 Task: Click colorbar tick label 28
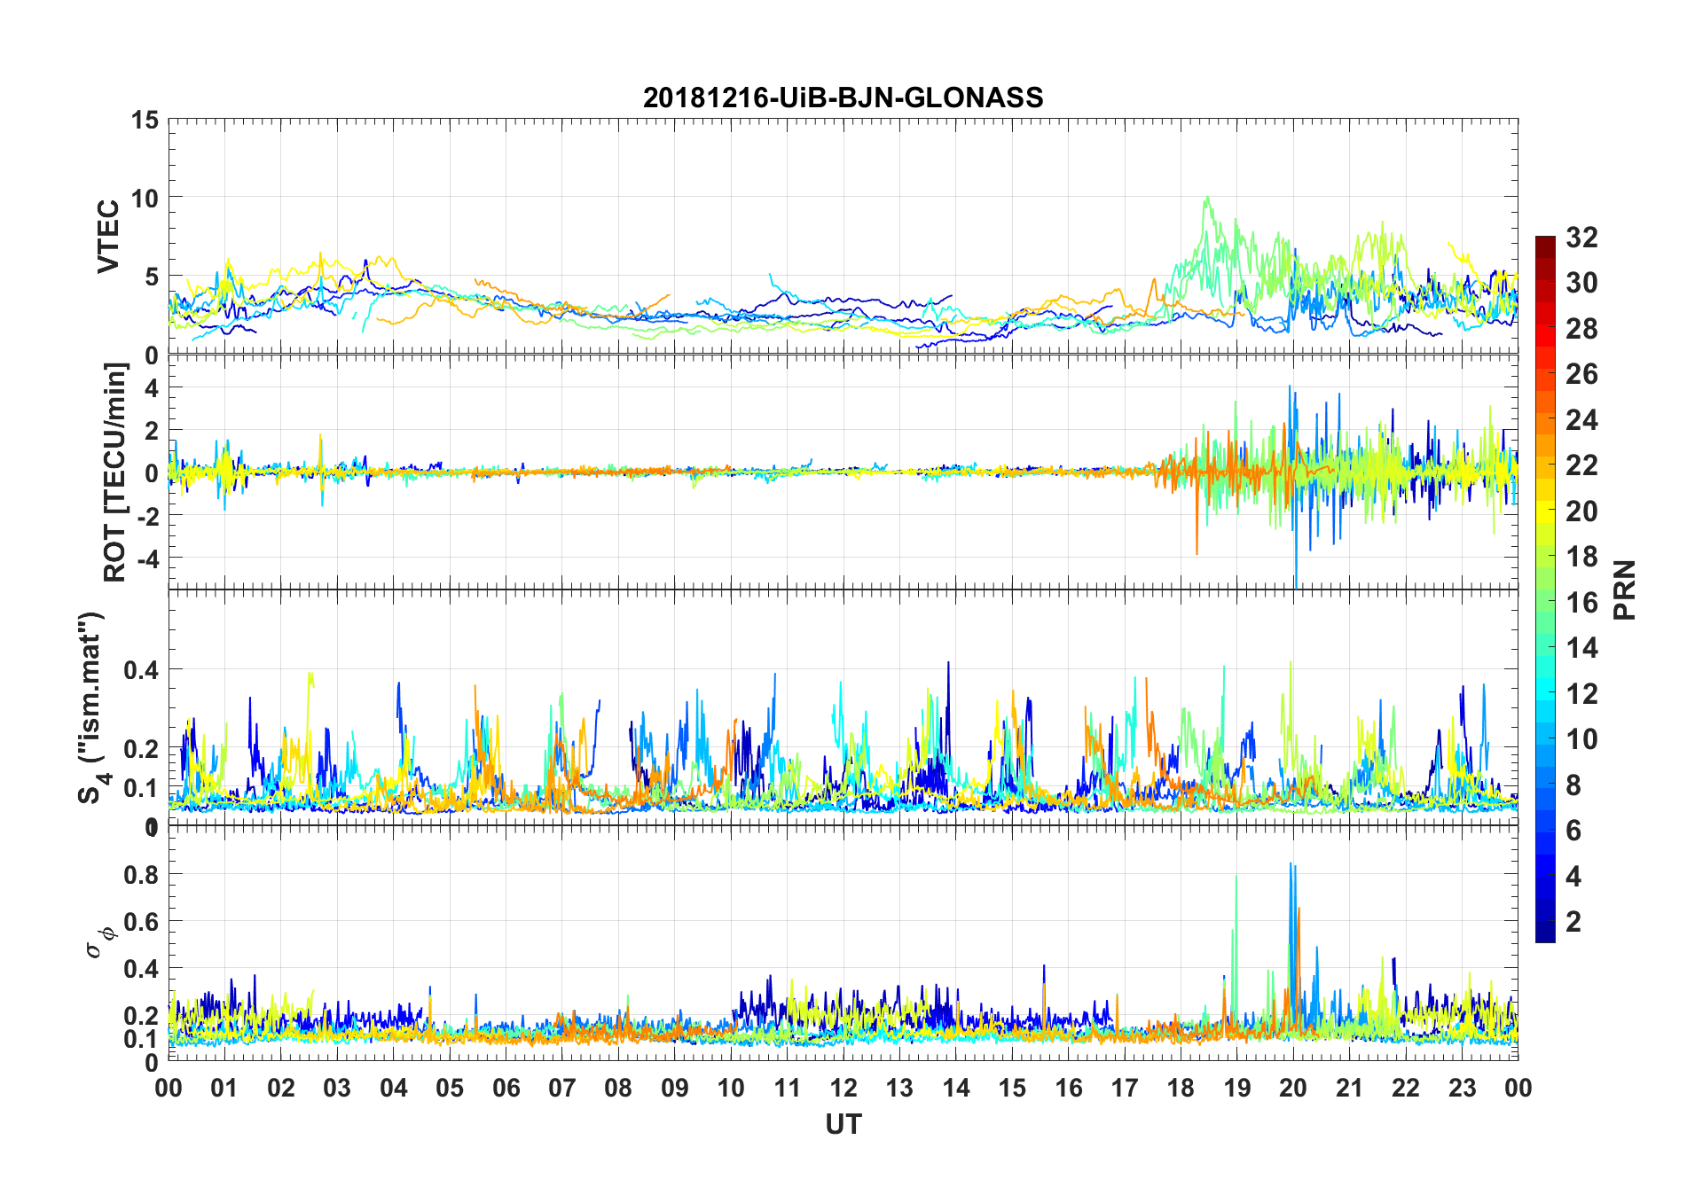(x=1581, y=328)
